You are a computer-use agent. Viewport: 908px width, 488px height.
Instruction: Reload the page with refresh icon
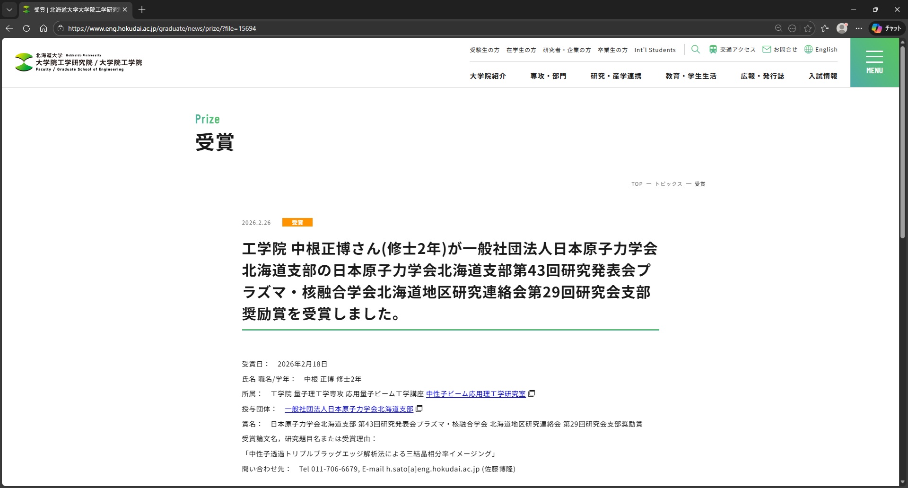point(26,28)
